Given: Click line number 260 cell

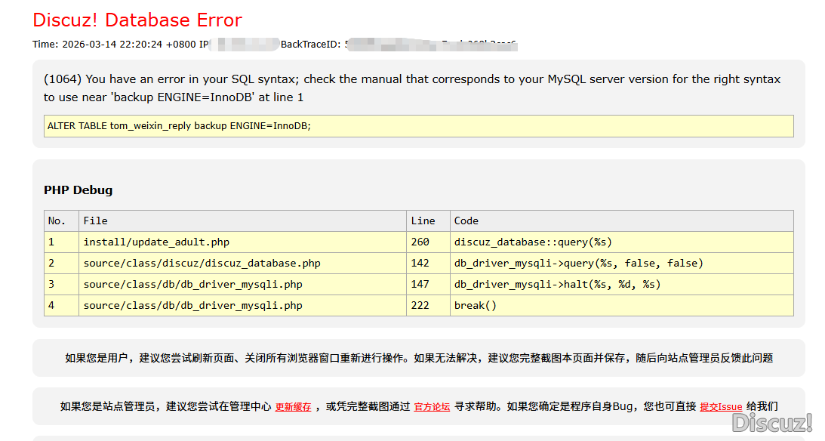Looking at the screenshot, I should click(420, 242).
